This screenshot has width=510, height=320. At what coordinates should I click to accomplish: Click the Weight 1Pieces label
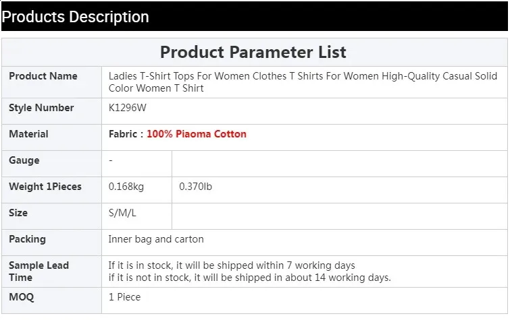[45, 187]
